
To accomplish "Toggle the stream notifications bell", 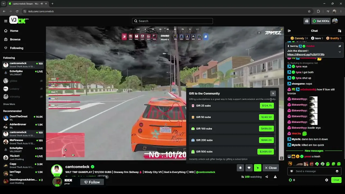I will coord(240,168).
